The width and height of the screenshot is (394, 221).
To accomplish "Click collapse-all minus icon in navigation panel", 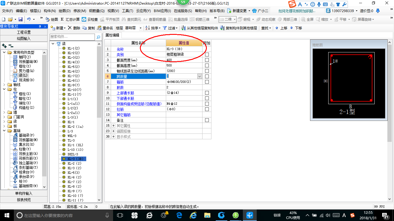I will coord(11,46).
